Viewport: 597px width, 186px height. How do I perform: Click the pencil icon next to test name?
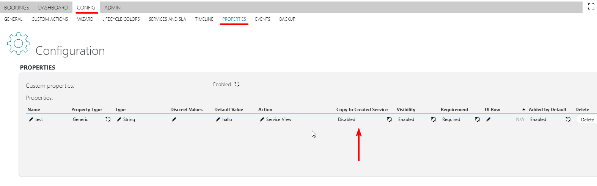[31, 119]
